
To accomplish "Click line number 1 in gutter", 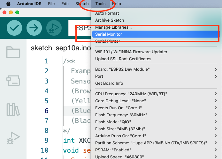I will coord(46,61).
